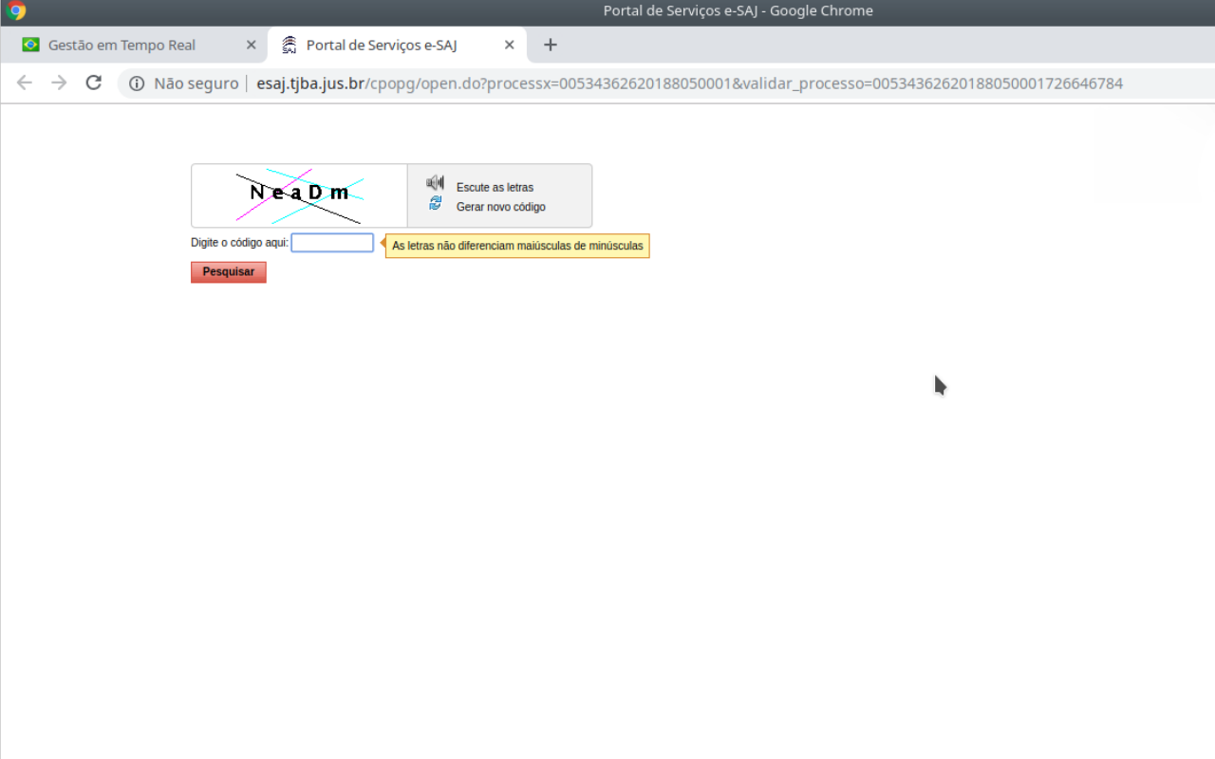Open a new tab with plus button
This screenshot has width=1215, height=759.
(551, 45)
